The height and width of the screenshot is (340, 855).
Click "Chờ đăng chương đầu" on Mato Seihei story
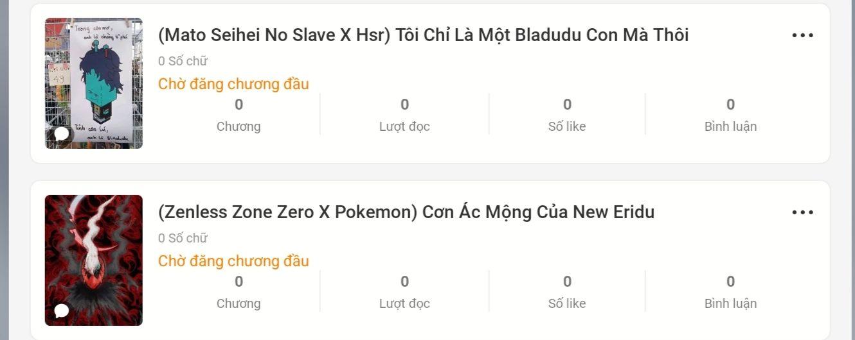(x=233, y=84)
